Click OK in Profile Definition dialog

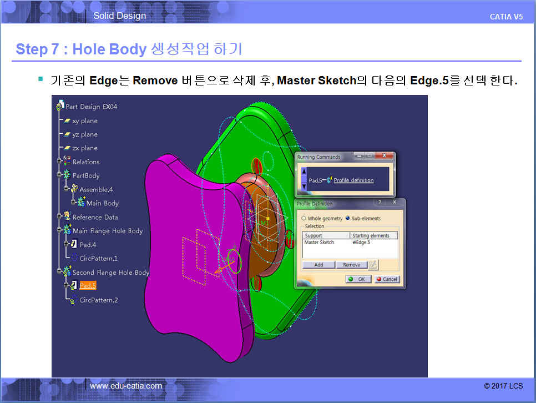point(358,279)
